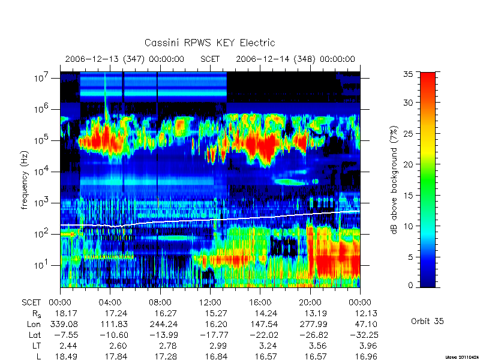Click the 10 tick label on colorbar

tap(408, 226)
